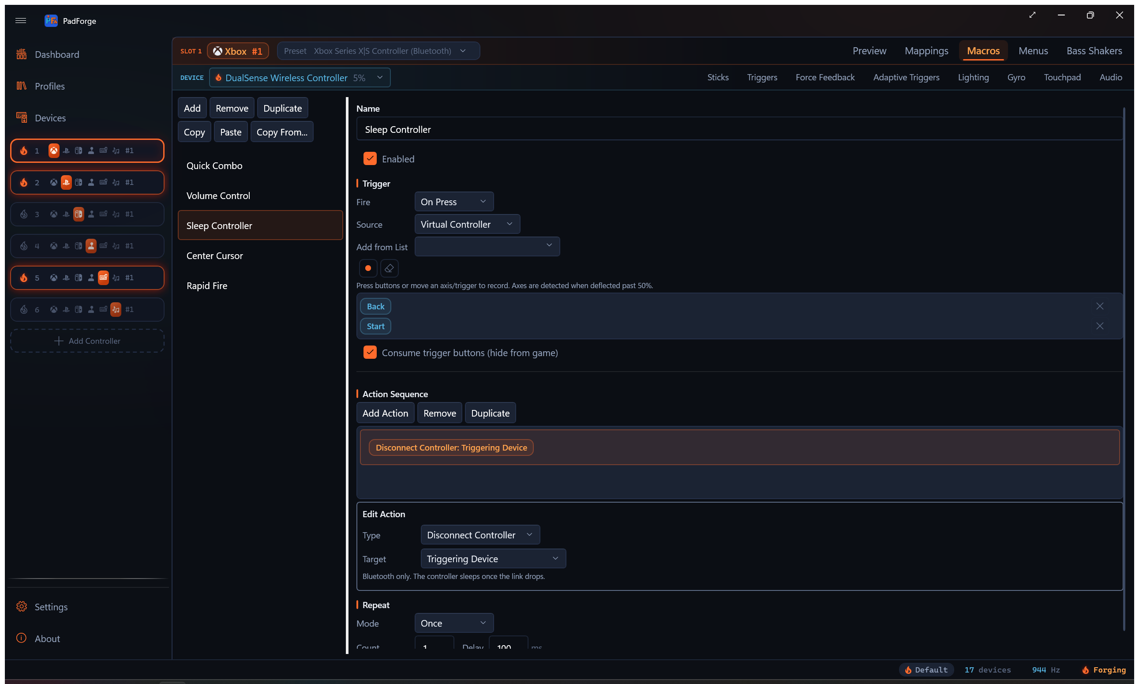Select the Rapid Fire macro
The width and height of the screenshot is (1139, 684).
click(260, 286)
